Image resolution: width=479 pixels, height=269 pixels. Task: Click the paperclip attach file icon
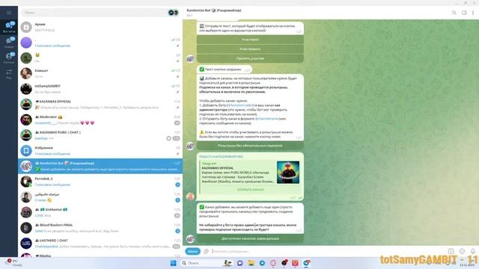206,251
